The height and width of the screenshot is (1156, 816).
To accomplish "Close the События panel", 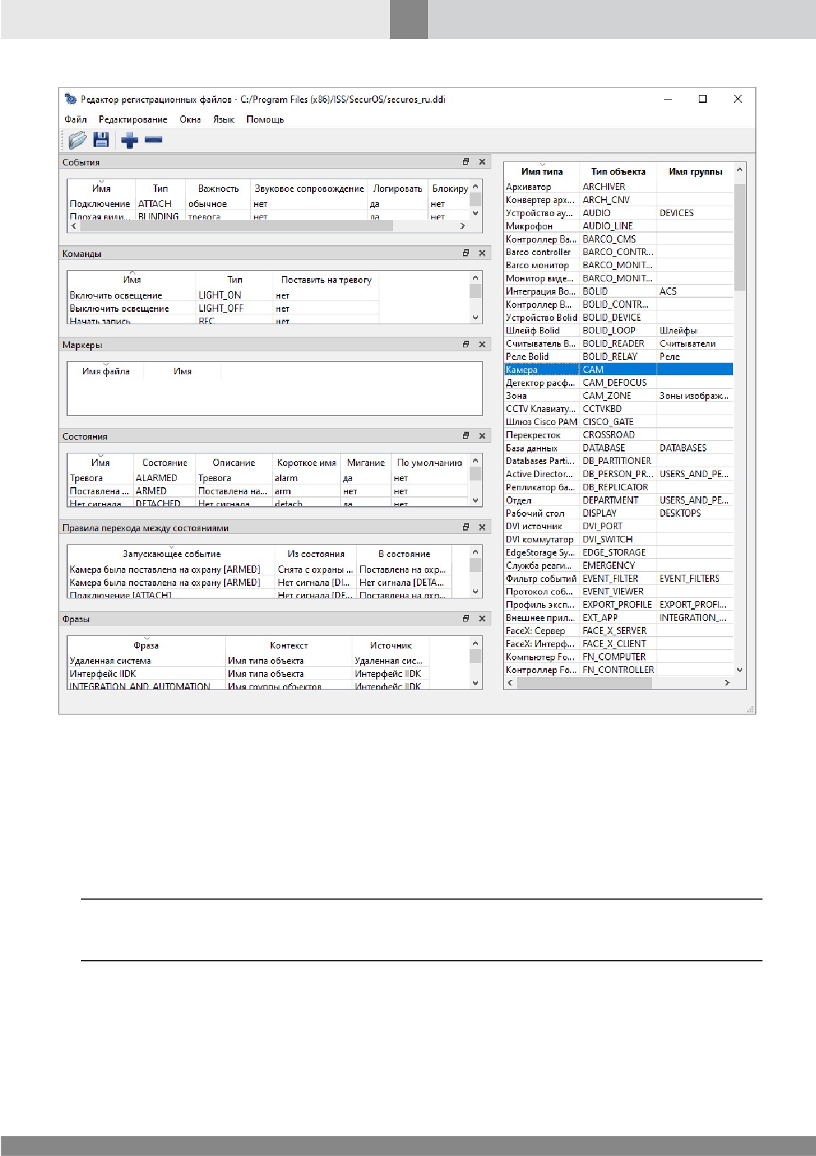I will click(482, 161).
